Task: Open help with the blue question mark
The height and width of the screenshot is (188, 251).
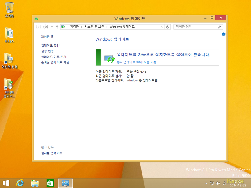Action: click(x=224, y=34)
